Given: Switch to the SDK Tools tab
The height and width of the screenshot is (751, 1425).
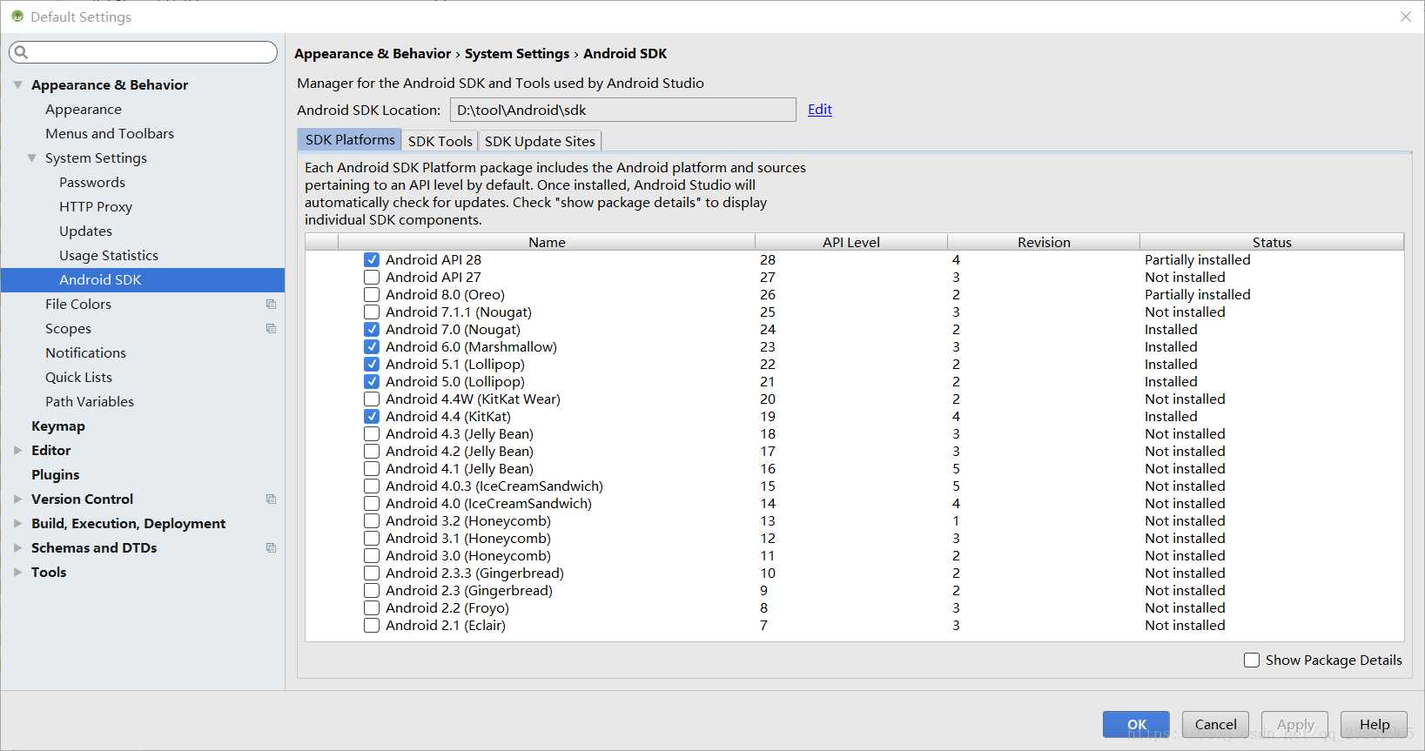Looking at the screenshot, I should [440, 141].
